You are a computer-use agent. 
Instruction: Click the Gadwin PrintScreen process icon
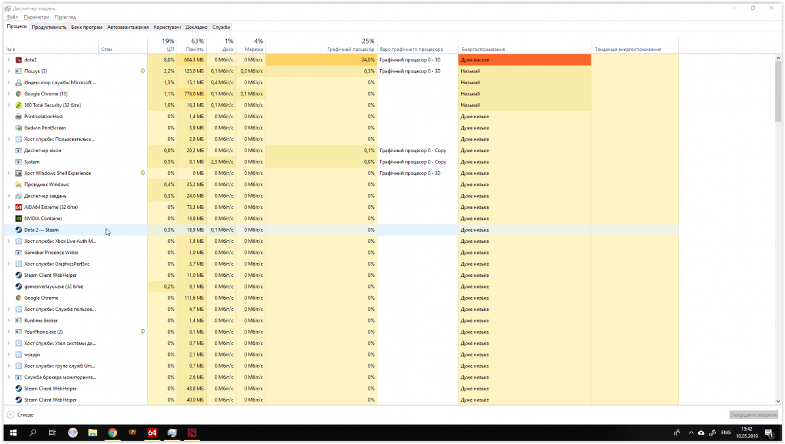pos(18,128)
